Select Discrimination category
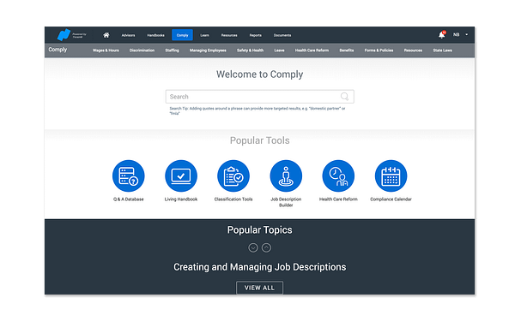The width and height of the screenshot is (515, 321). click(142, 51)
